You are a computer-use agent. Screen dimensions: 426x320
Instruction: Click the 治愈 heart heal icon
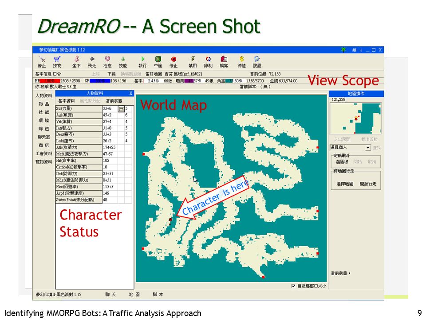click(x=107, y=59)
